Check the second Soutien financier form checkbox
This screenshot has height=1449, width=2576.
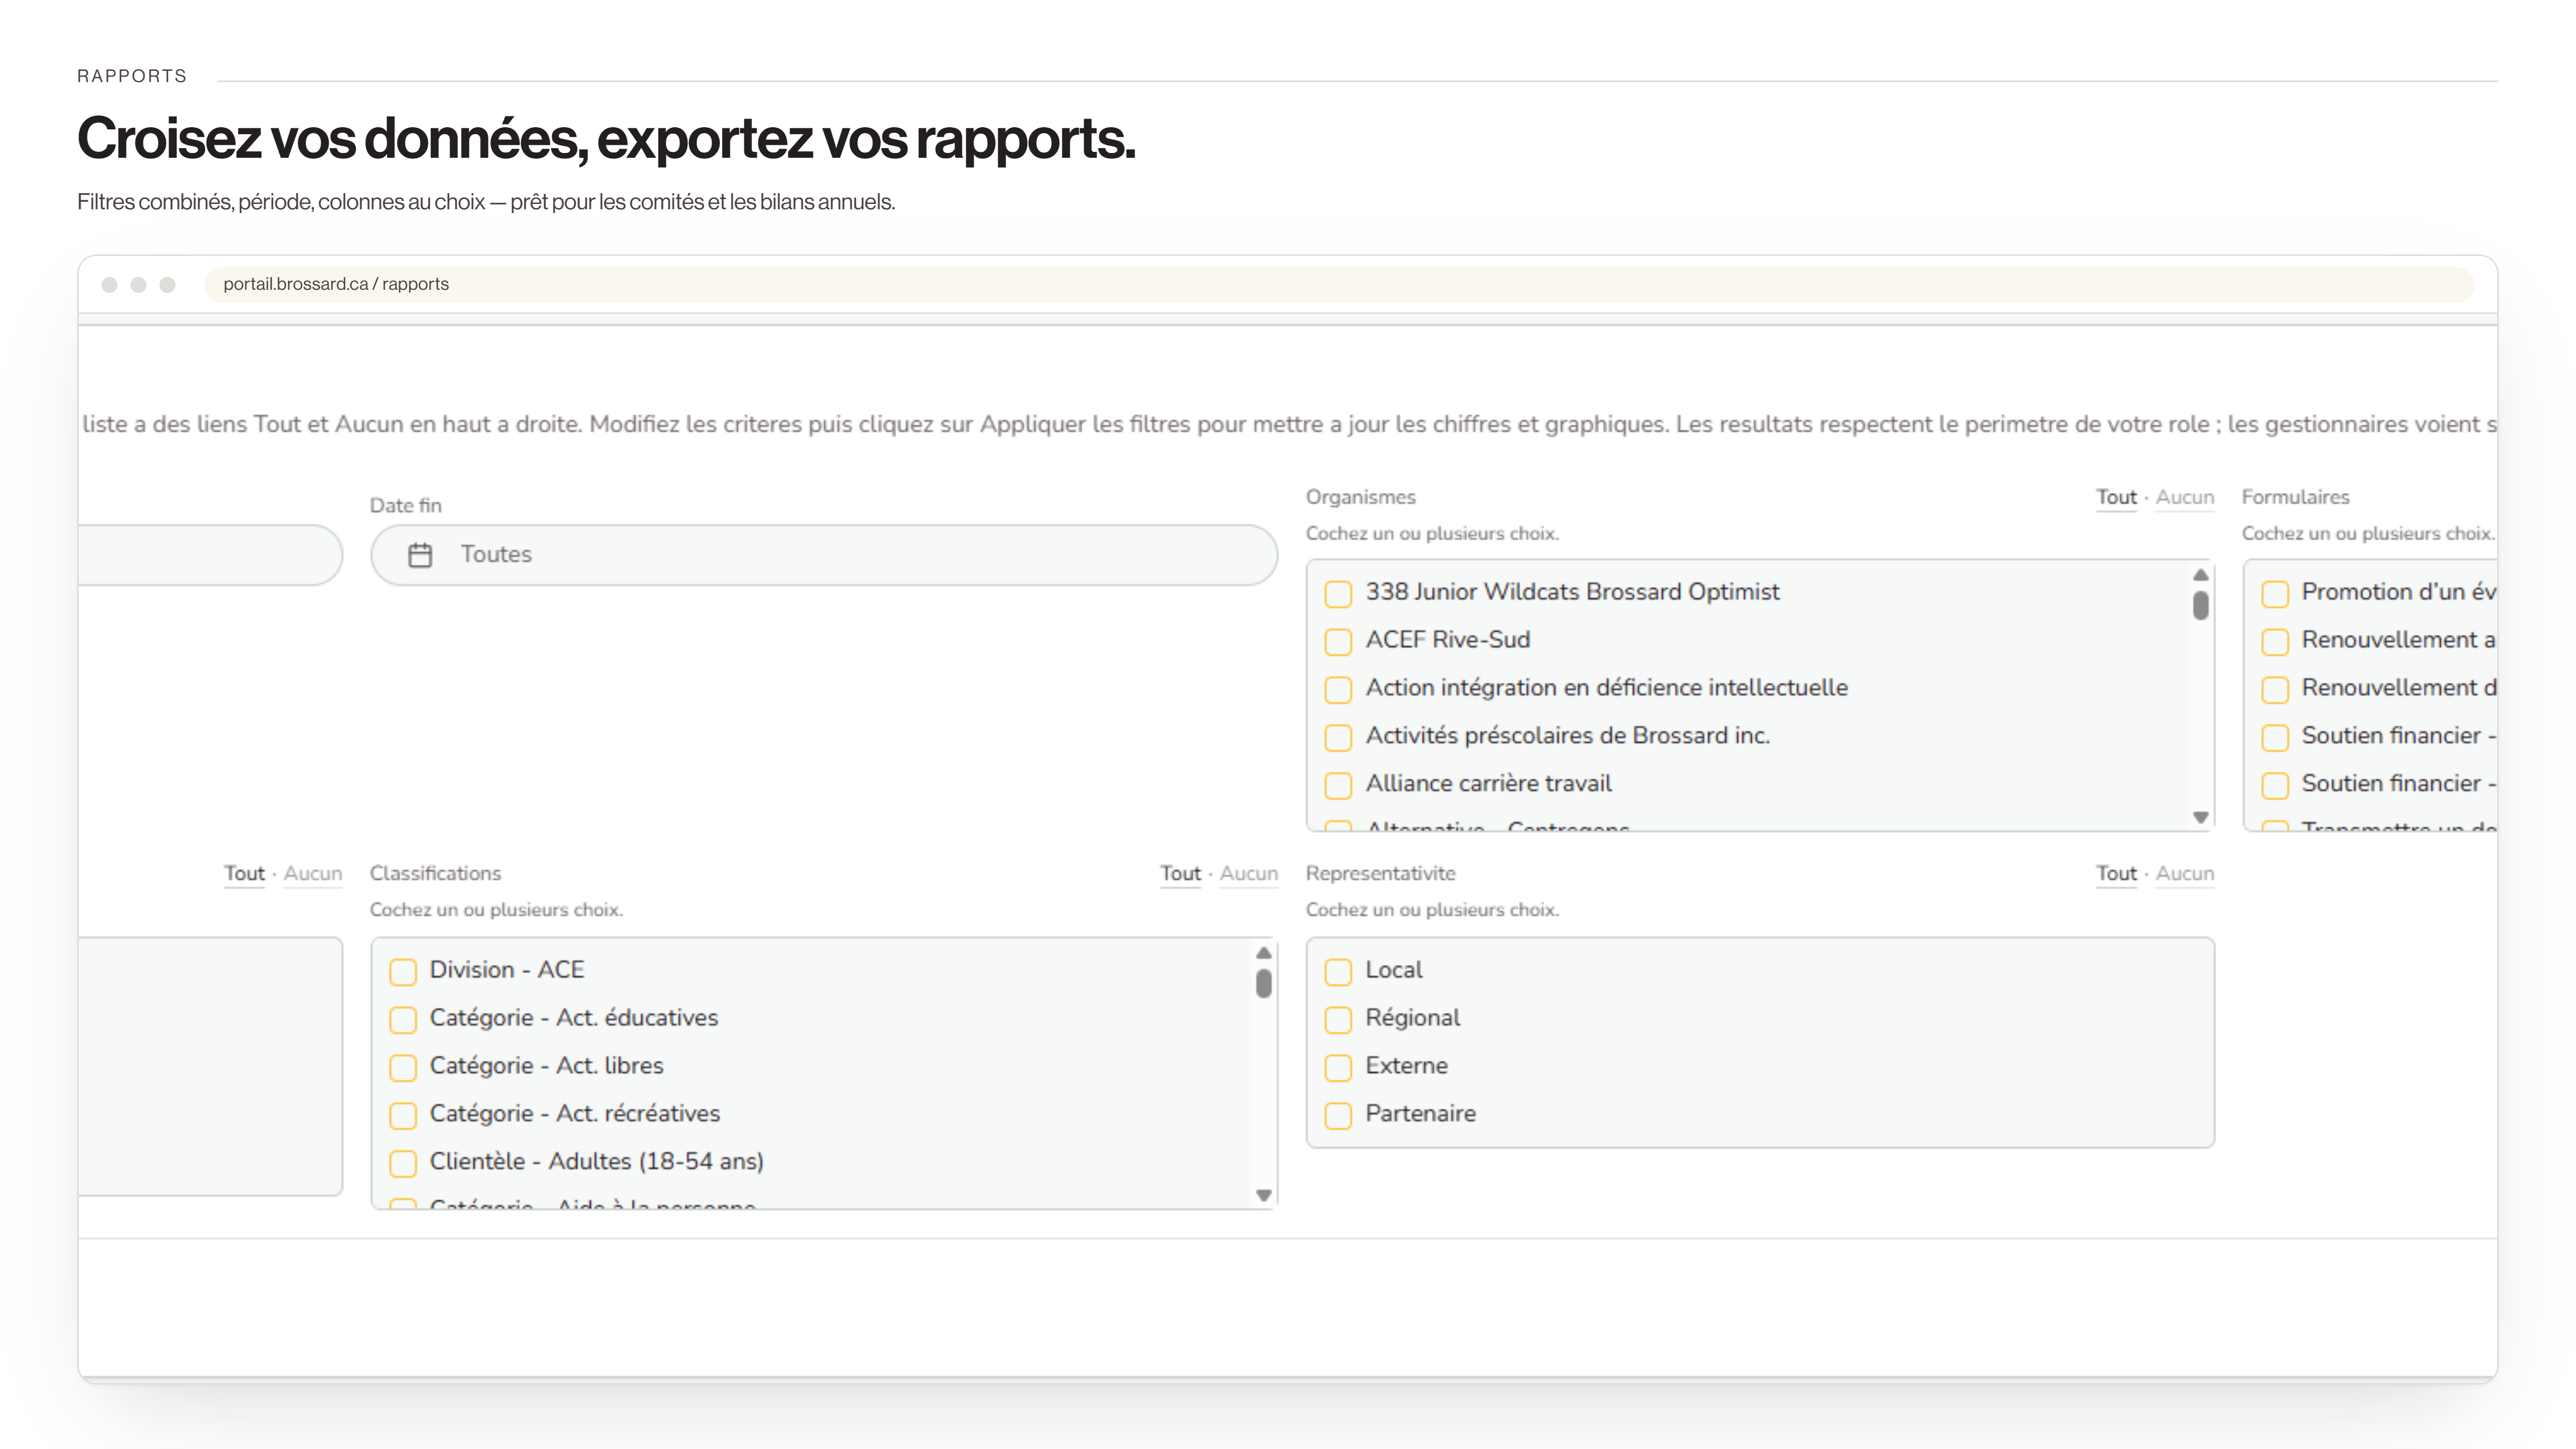click(x=2275, y=785)
